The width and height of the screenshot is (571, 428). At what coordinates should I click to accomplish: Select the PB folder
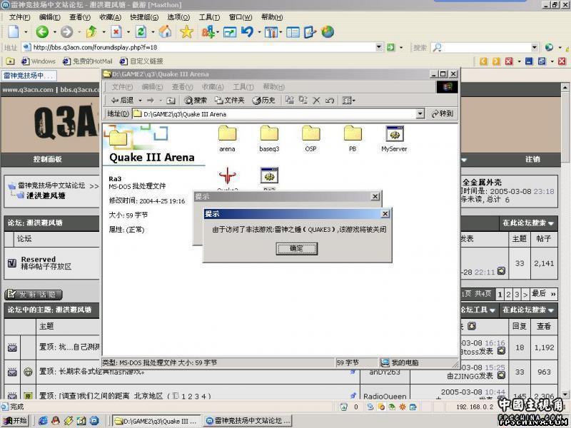click(353, 139)
